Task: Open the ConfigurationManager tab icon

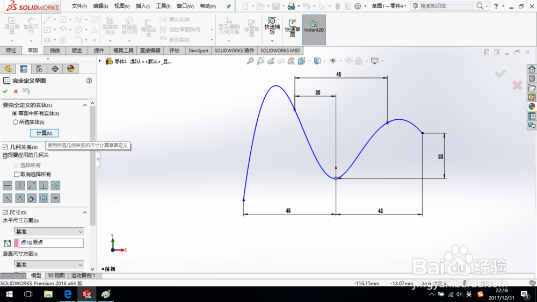Action: pyautogui.click(x=39, y=69)
